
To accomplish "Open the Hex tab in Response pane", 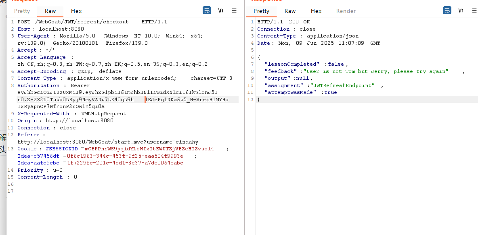I will [x=316, y=11].
